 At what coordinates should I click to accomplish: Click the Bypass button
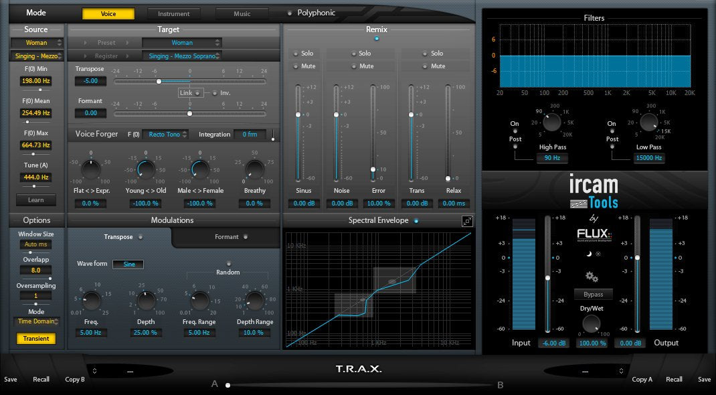(593, 294)
